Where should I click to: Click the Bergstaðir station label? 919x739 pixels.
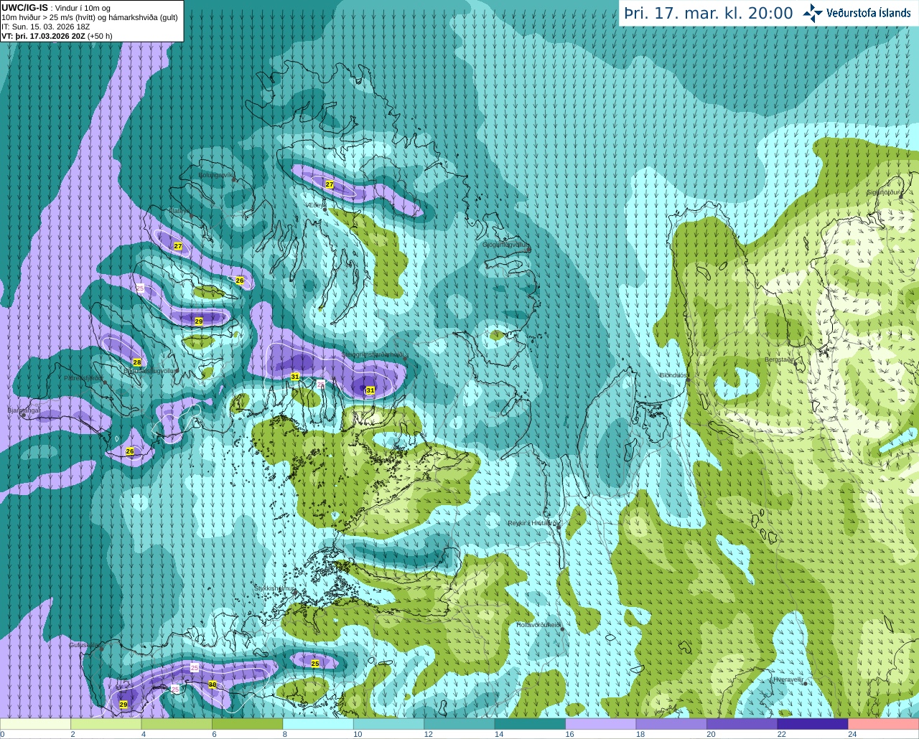click(x=779, y=359)
